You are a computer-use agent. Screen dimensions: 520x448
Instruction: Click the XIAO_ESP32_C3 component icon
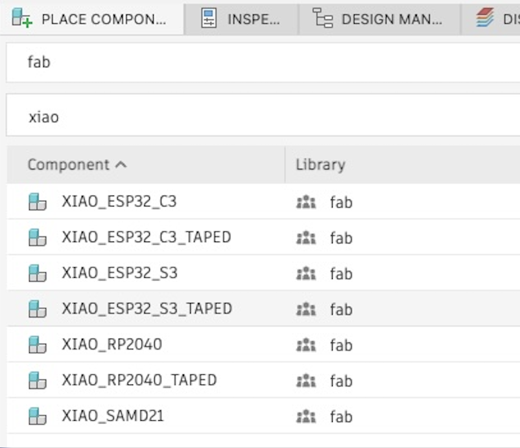tap(38, 202)
